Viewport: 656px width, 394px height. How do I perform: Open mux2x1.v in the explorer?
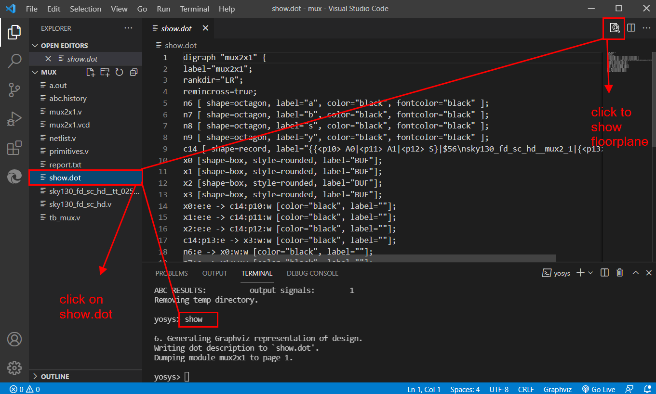click(85, 112)
